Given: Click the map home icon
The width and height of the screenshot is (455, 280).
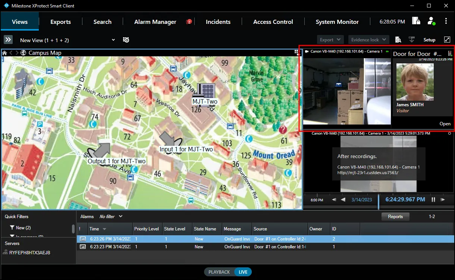Looking at the screenshot, I should 4,53.
